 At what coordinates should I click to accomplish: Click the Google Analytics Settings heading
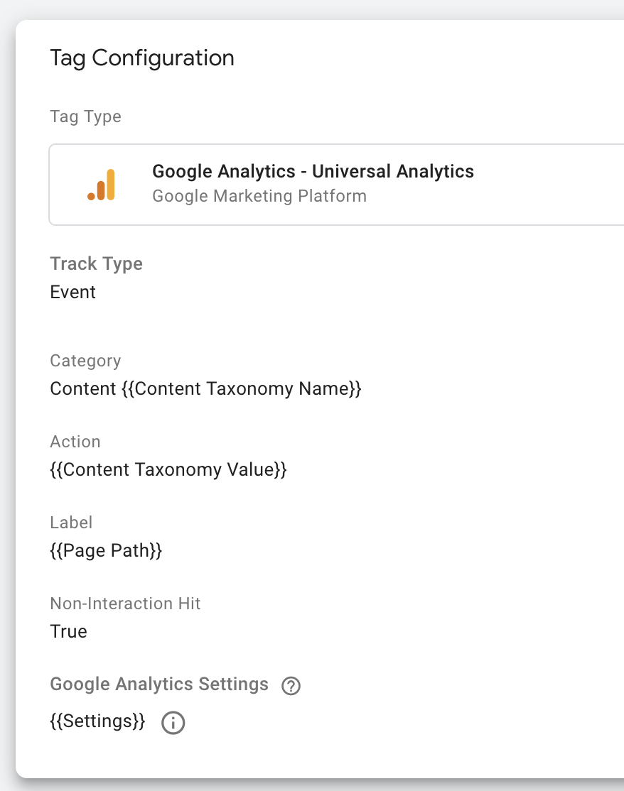click(159, 684)
